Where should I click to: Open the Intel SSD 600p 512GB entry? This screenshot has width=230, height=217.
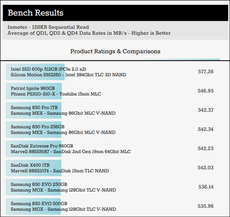pyautogui.click(x=49, y=69)
